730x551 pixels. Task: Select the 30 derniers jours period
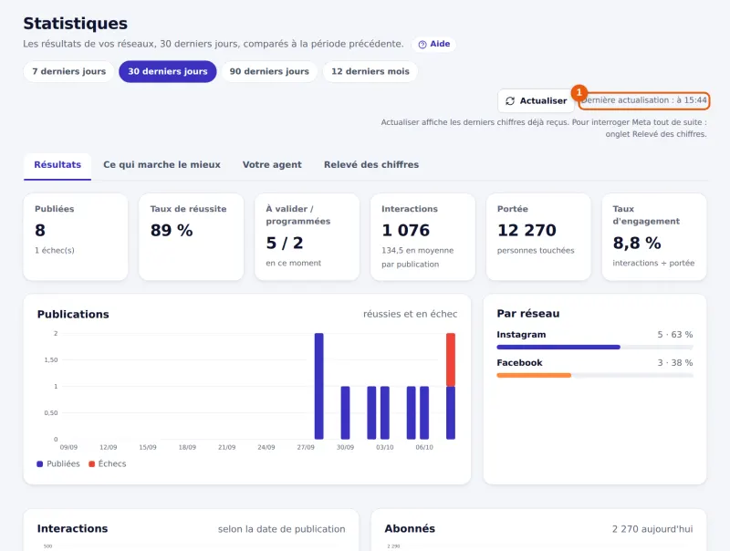(x=168, y=72)
